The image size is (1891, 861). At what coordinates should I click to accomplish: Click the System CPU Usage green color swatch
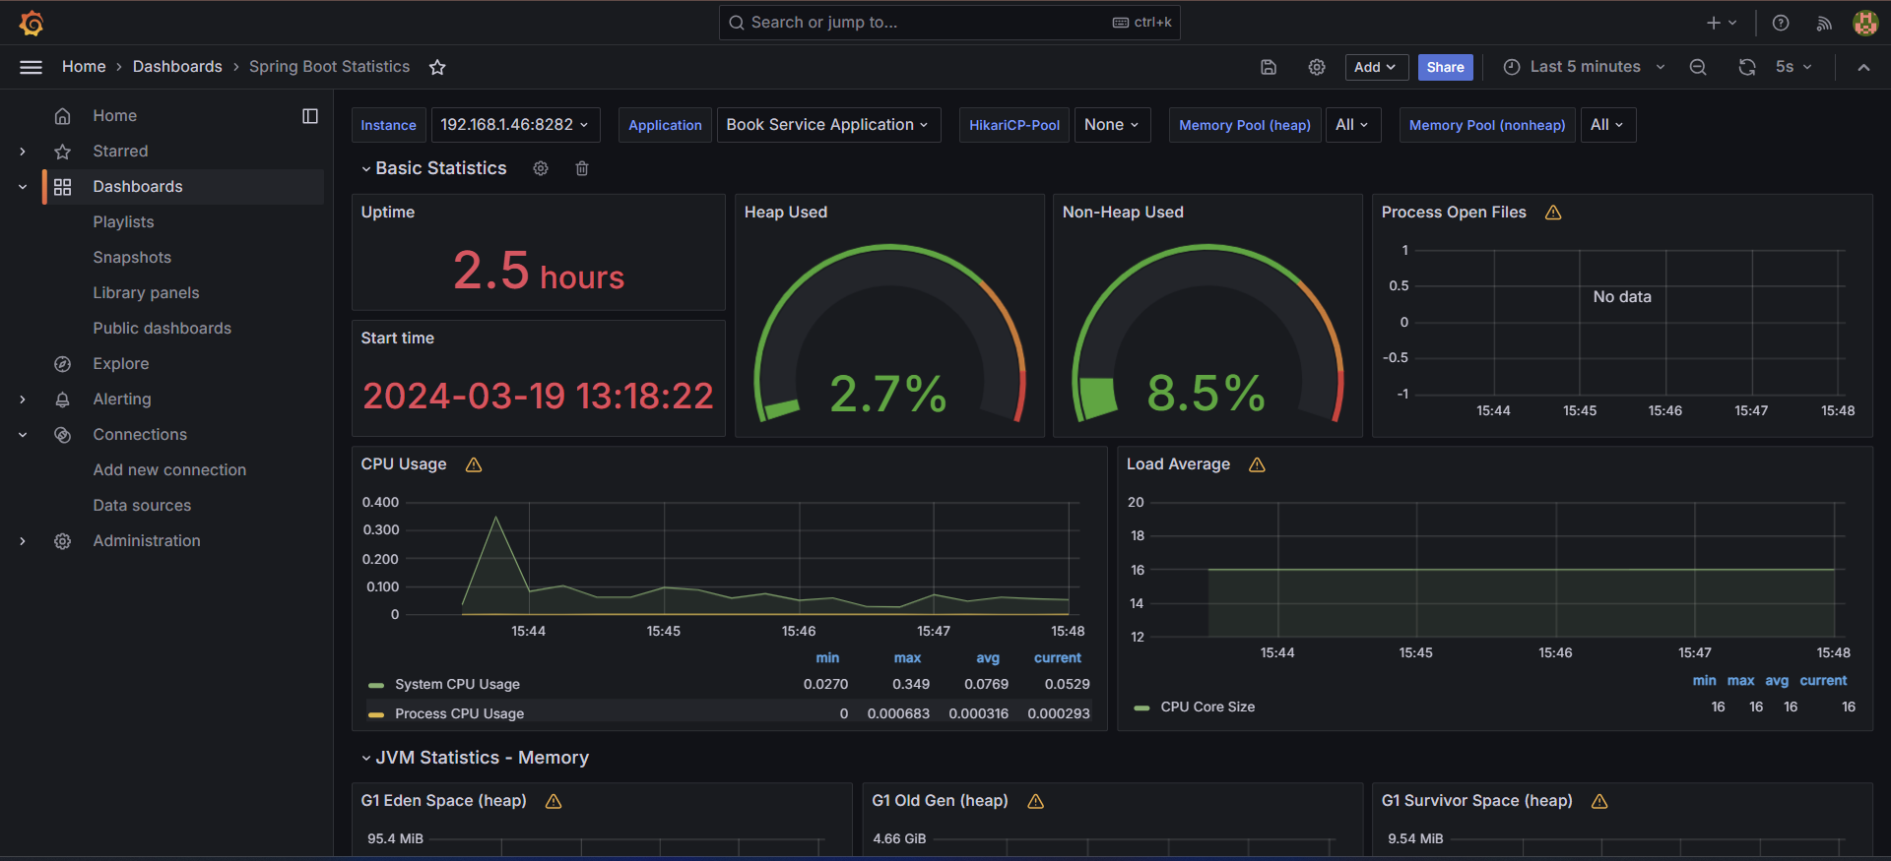point(375,686)
